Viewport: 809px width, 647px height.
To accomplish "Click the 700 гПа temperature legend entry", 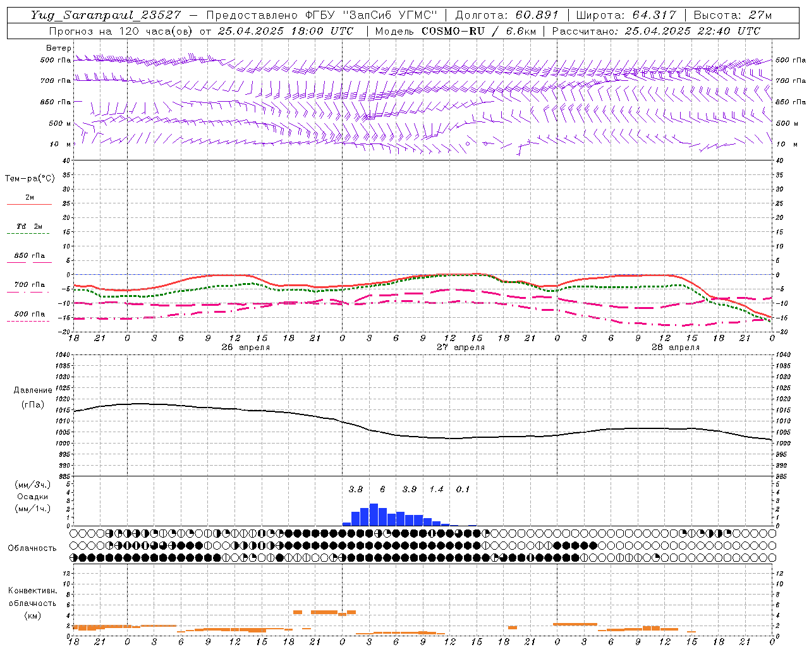I will point(29,285).
